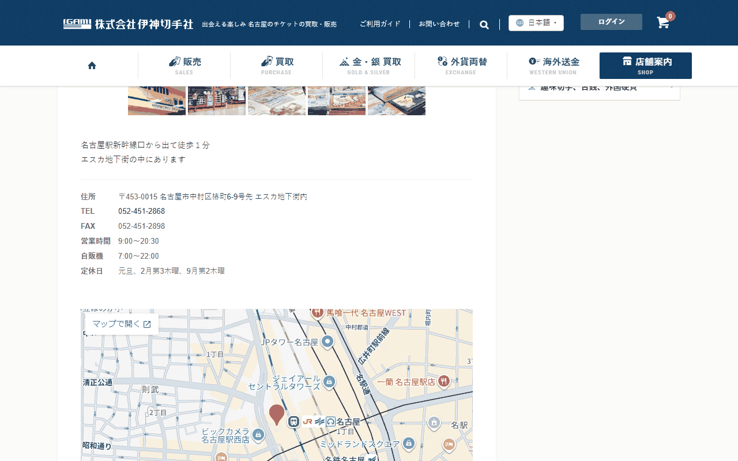
Task: Open the 販売 SALES menu
Action: (184, 66)
